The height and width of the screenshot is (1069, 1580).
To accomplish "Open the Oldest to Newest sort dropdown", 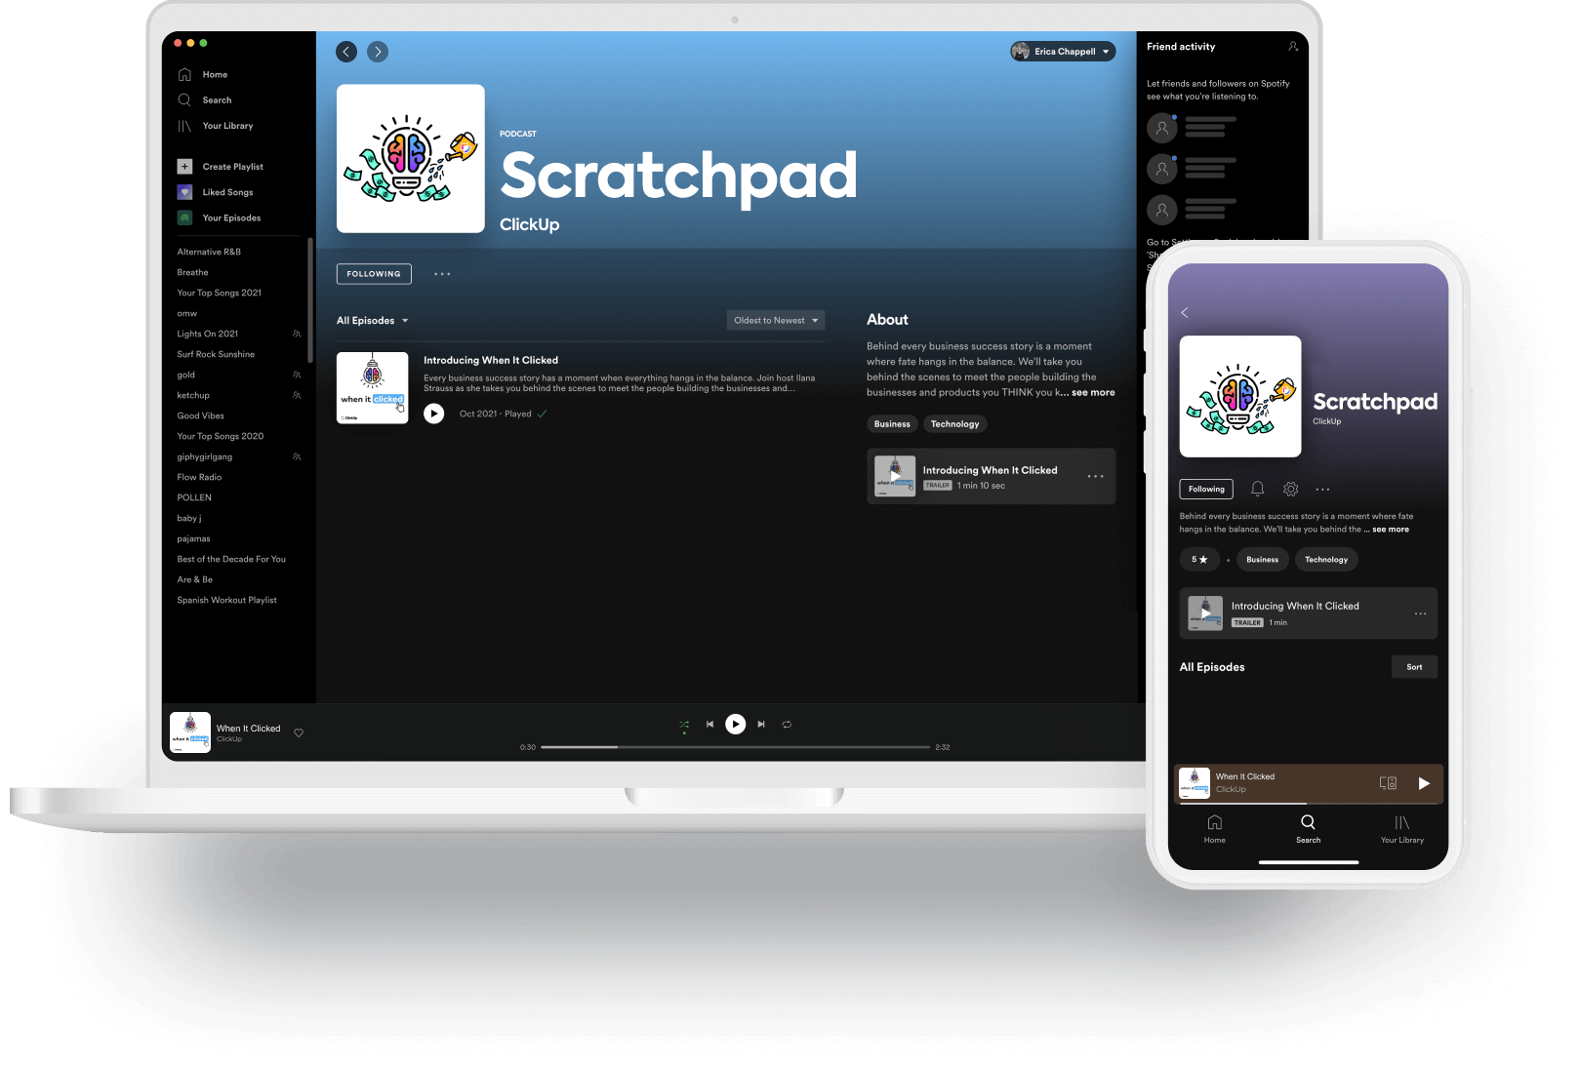I will (x=776, y=320).
